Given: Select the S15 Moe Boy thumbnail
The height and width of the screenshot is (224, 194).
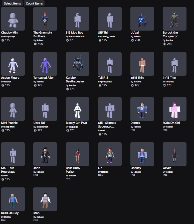Looking at the screenshot, I should tap(78, 19).
